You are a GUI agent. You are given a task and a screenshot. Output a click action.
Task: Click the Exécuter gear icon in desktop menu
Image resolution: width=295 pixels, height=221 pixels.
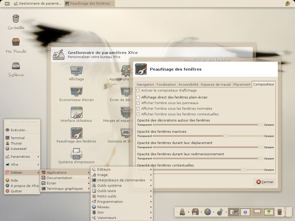(x=7, y=130)
